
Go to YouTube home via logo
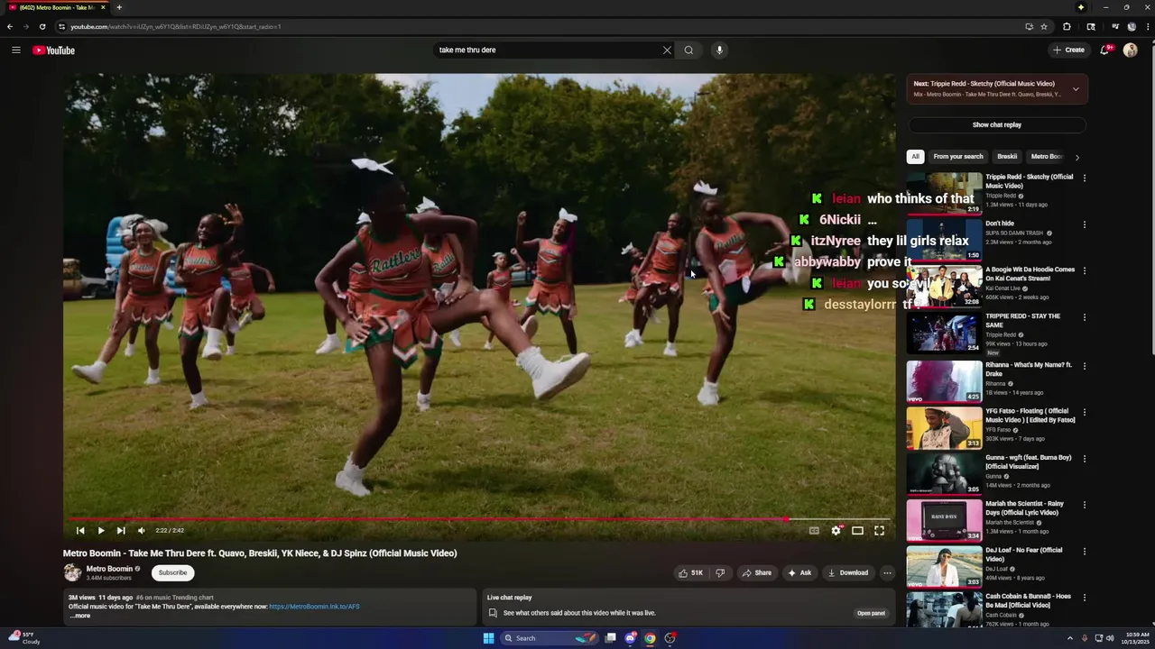(54, 50)
